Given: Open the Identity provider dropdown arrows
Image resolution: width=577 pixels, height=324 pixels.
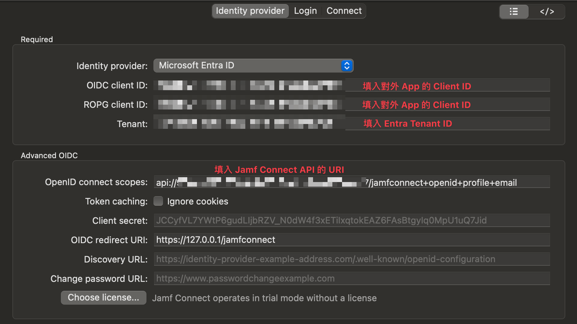Looking at the screenshot, I should pyautogui.click(x=347, y=66).
